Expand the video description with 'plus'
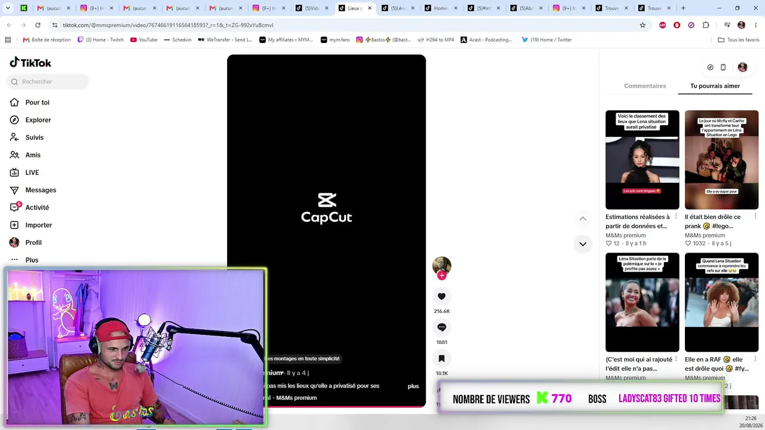Image resolution: width=765 pixels, height=430 pixels. click(413, 386)
